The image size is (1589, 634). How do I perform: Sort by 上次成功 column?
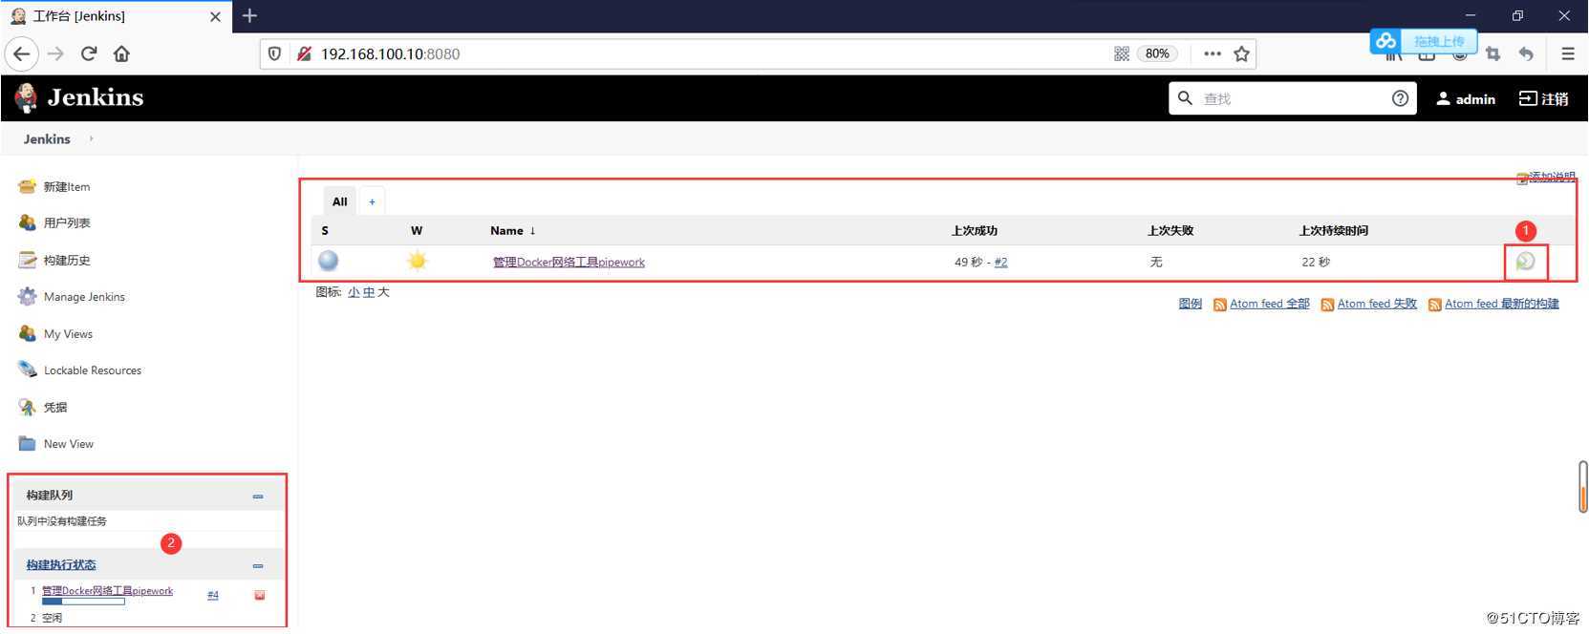[975, 230]
